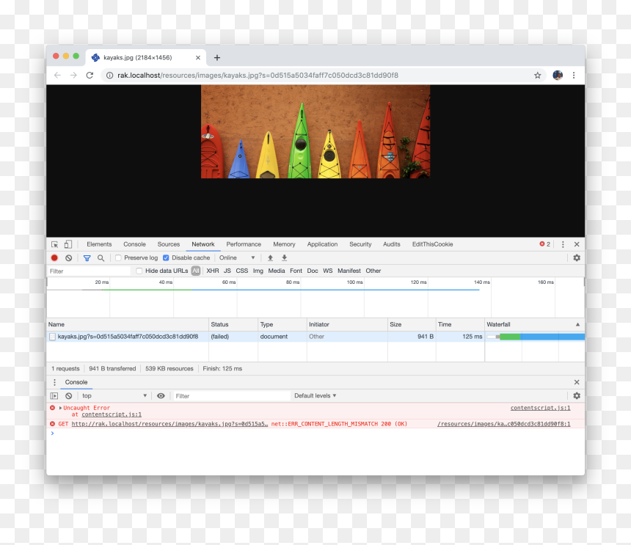The width and height of the screenshot is (631, 545).
Task: Close the DevTools panel
Action: pos(577,244)
